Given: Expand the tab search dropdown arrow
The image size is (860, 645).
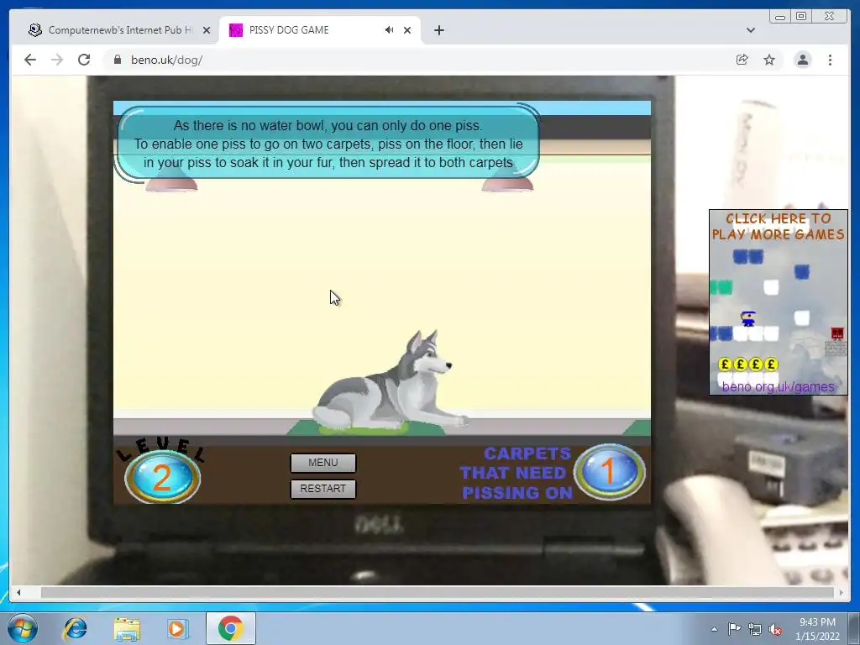Looking at the screenshot, I should [750, 30].
